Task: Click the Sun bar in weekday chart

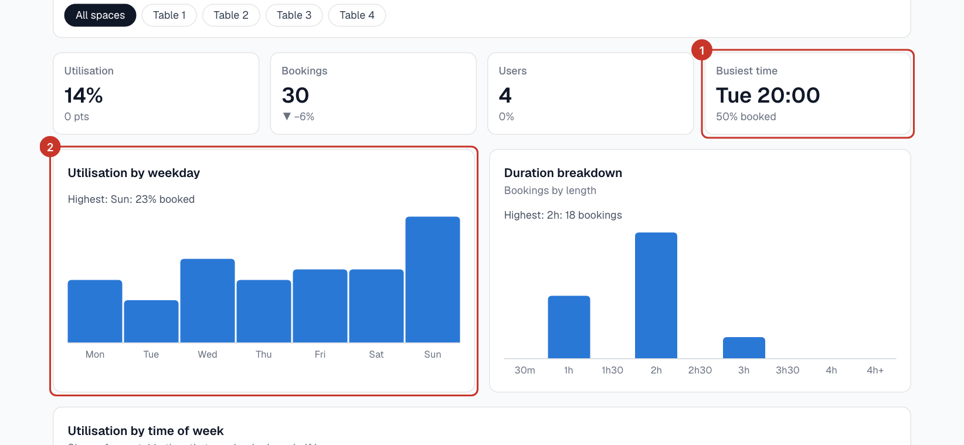Action: pos(433,280)
